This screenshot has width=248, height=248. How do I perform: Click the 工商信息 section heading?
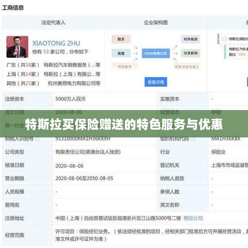13,8
